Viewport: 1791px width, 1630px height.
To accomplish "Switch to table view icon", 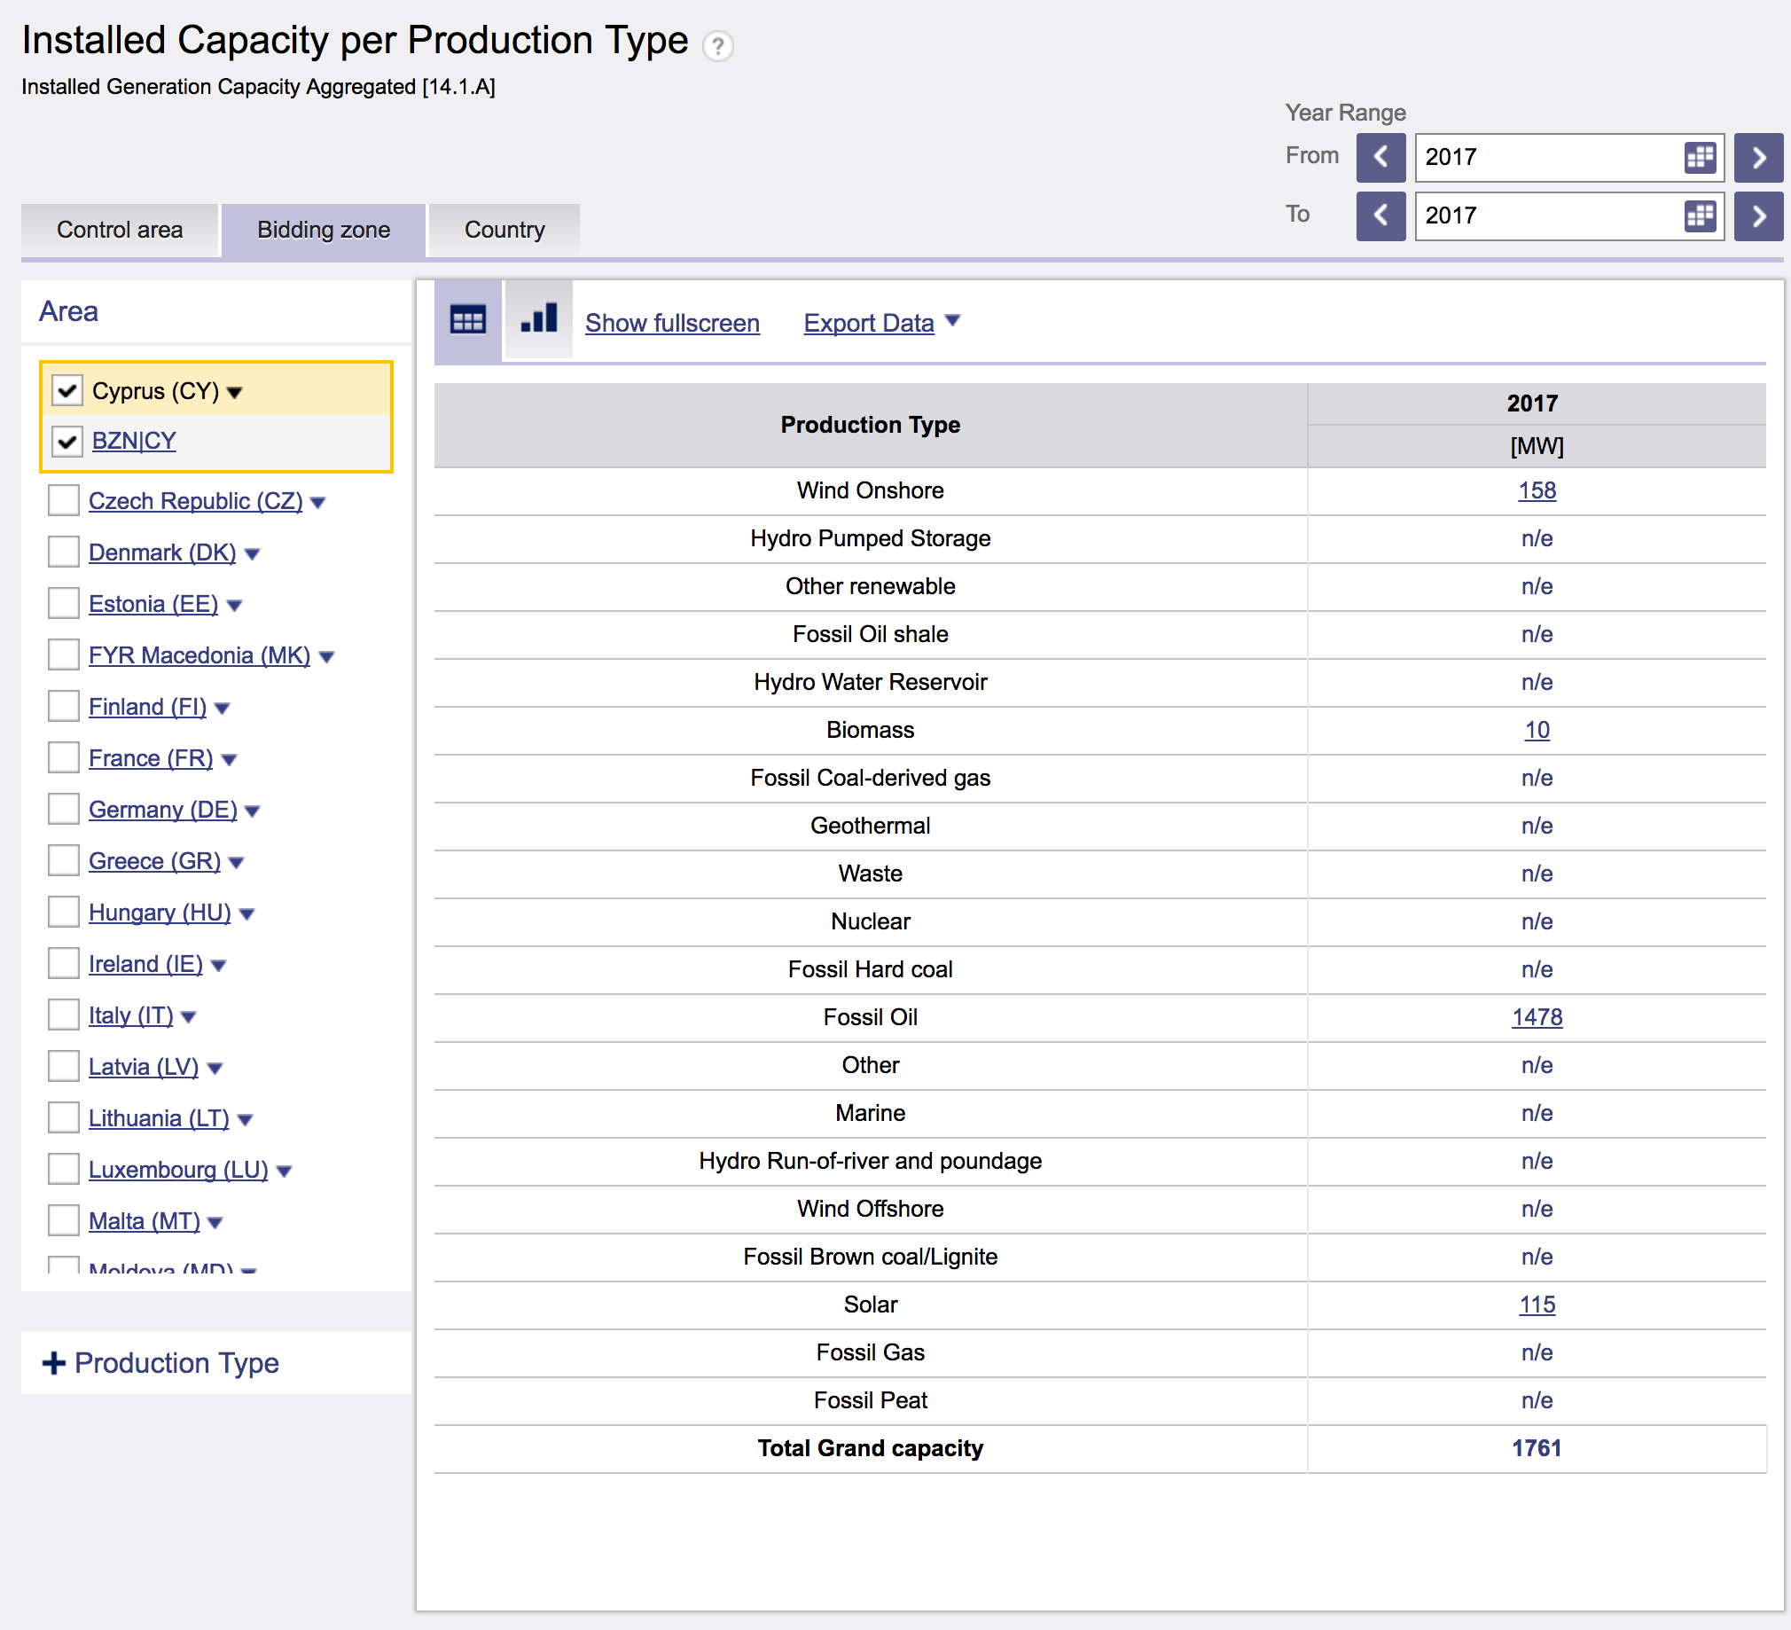I will 467,321.
